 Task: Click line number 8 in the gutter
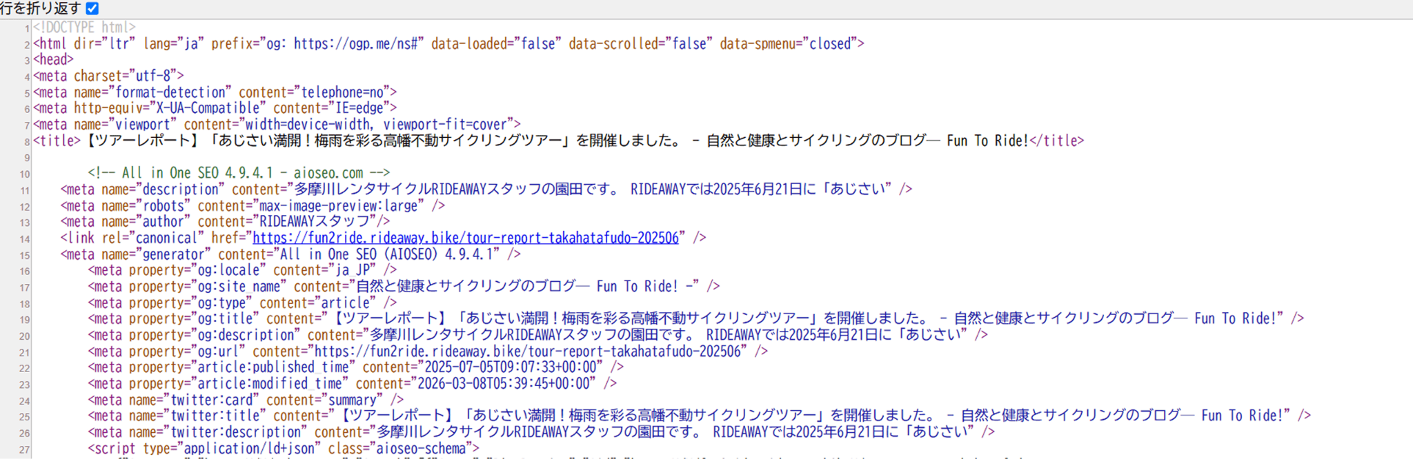[x=27, y=142]
